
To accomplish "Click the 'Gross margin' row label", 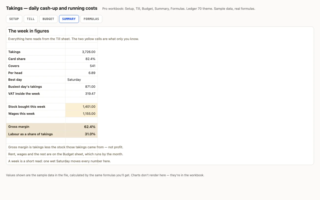I will point(19,127).
